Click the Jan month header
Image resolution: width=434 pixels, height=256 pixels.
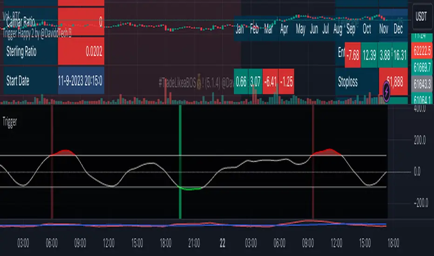pos(239,29)
